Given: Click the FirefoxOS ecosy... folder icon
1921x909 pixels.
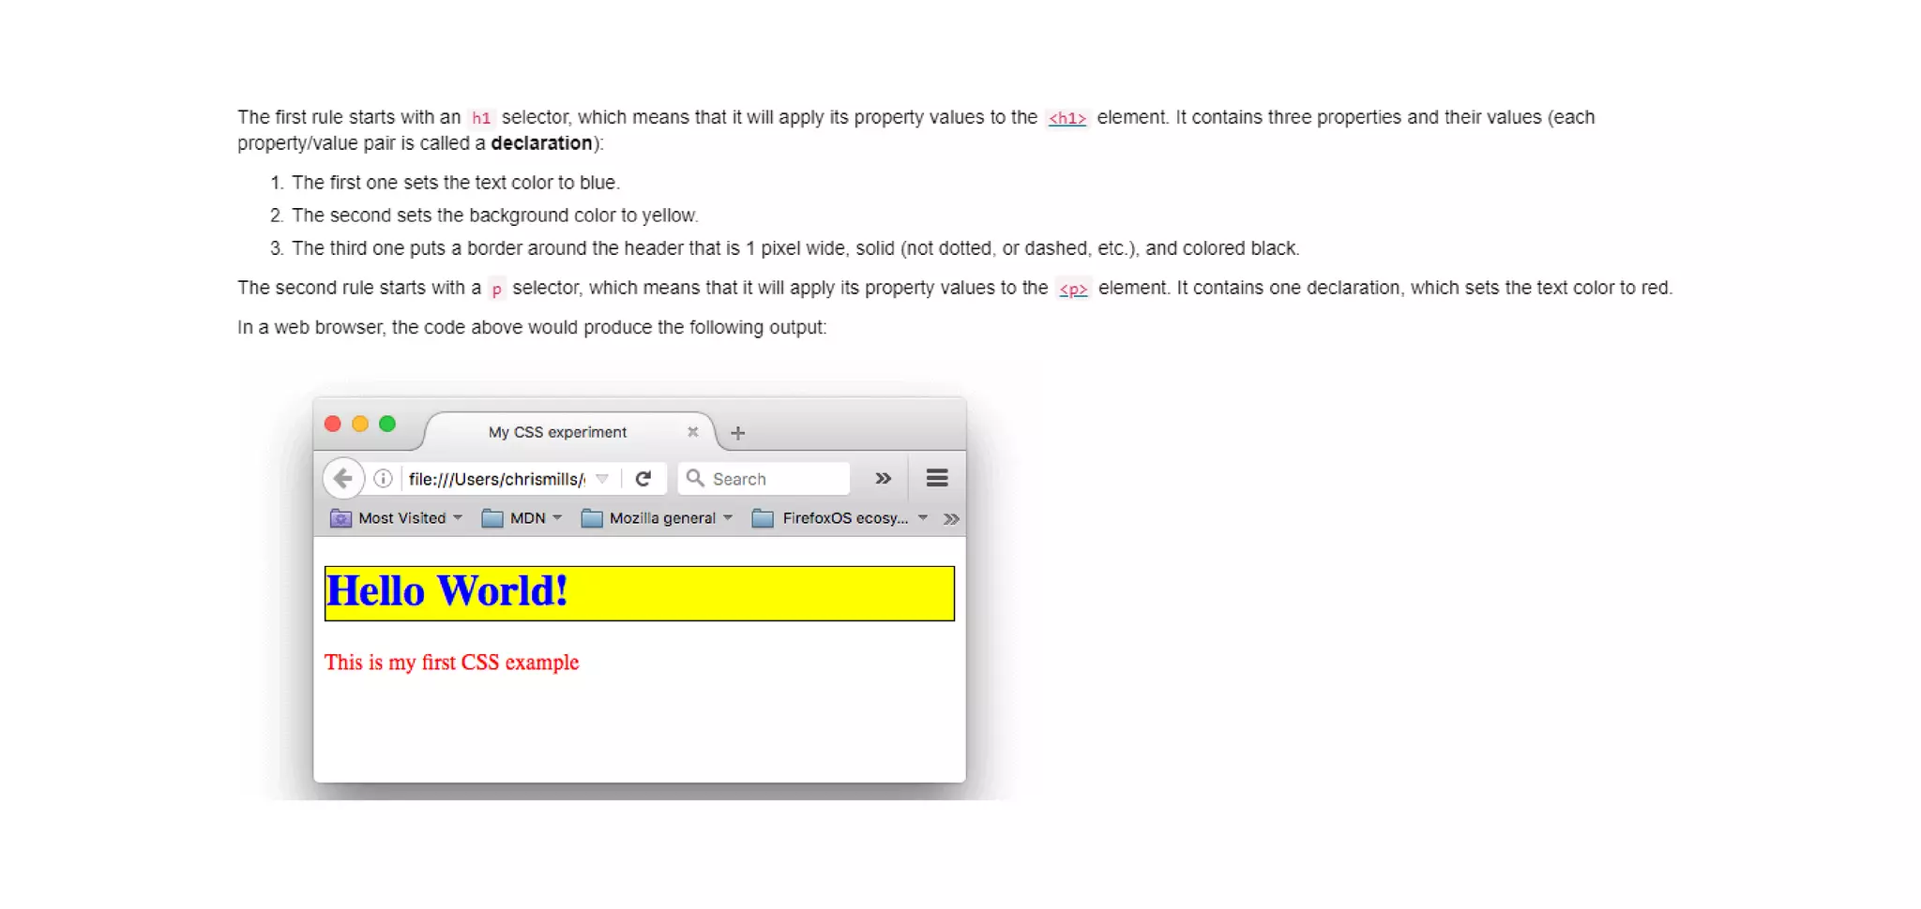Looking at the screenshot, I should 764,518.
